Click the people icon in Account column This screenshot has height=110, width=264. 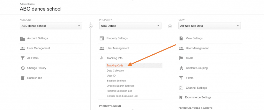coord(22,48)
